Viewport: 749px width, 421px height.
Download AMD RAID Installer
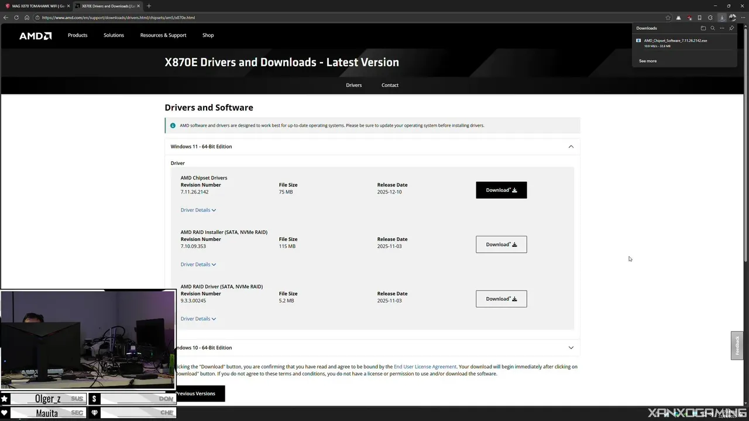[501, 244]
